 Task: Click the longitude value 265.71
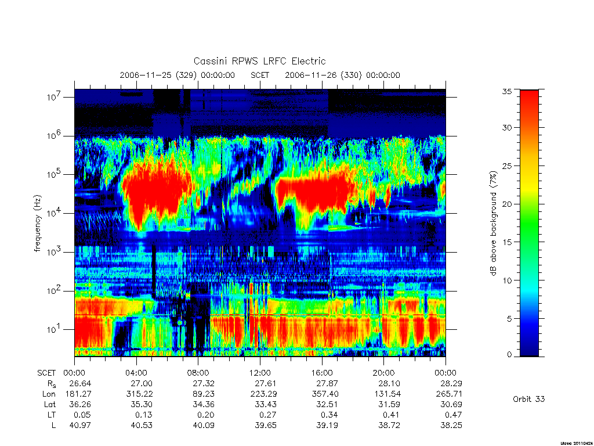[x=449, y=394]
